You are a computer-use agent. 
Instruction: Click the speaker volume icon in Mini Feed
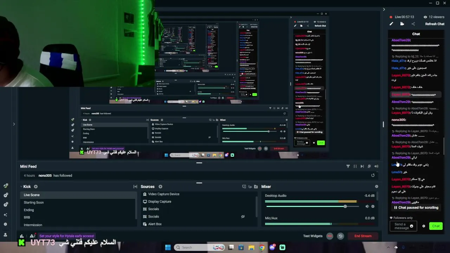point(377,167)
